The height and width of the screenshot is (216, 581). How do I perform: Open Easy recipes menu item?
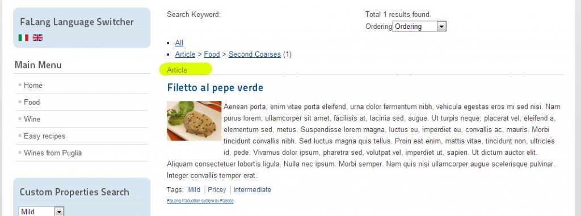(x=44, y=136)
